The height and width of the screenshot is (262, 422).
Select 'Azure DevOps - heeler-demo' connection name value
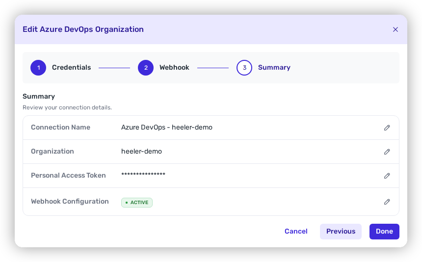click(167, 127)
